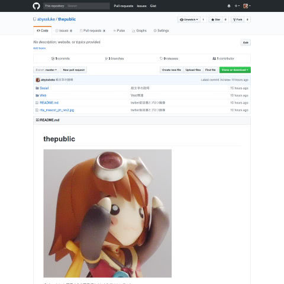Click the figurine image in README
The height and width of the screenshot is (284, 284).
click(108, 214)
